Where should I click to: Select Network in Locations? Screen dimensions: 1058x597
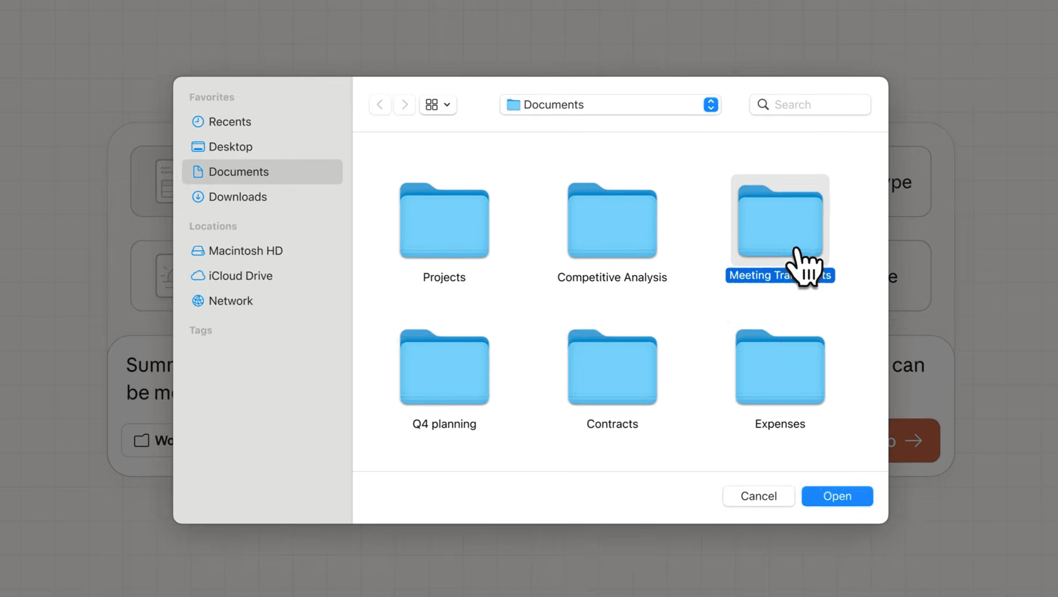tap(230, 301)
